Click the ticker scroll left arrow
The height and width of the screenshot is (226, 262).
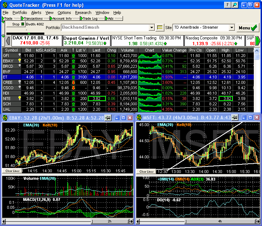click(x=8, y=41)
